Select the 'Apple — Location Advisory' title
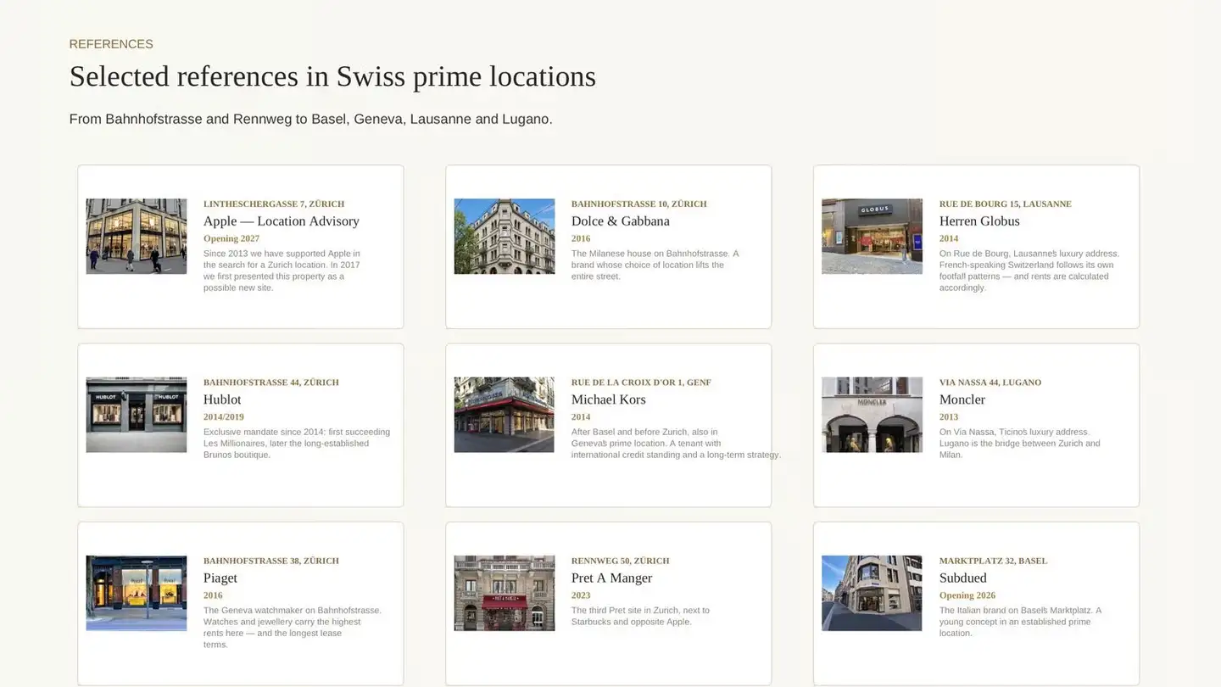This screenshot has width=1221, height=687. coord(282,221)
